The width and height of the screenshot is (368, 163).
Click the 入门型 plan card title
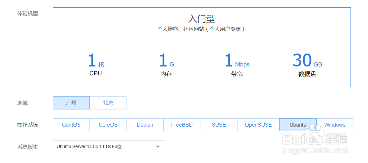pos(202,19)
